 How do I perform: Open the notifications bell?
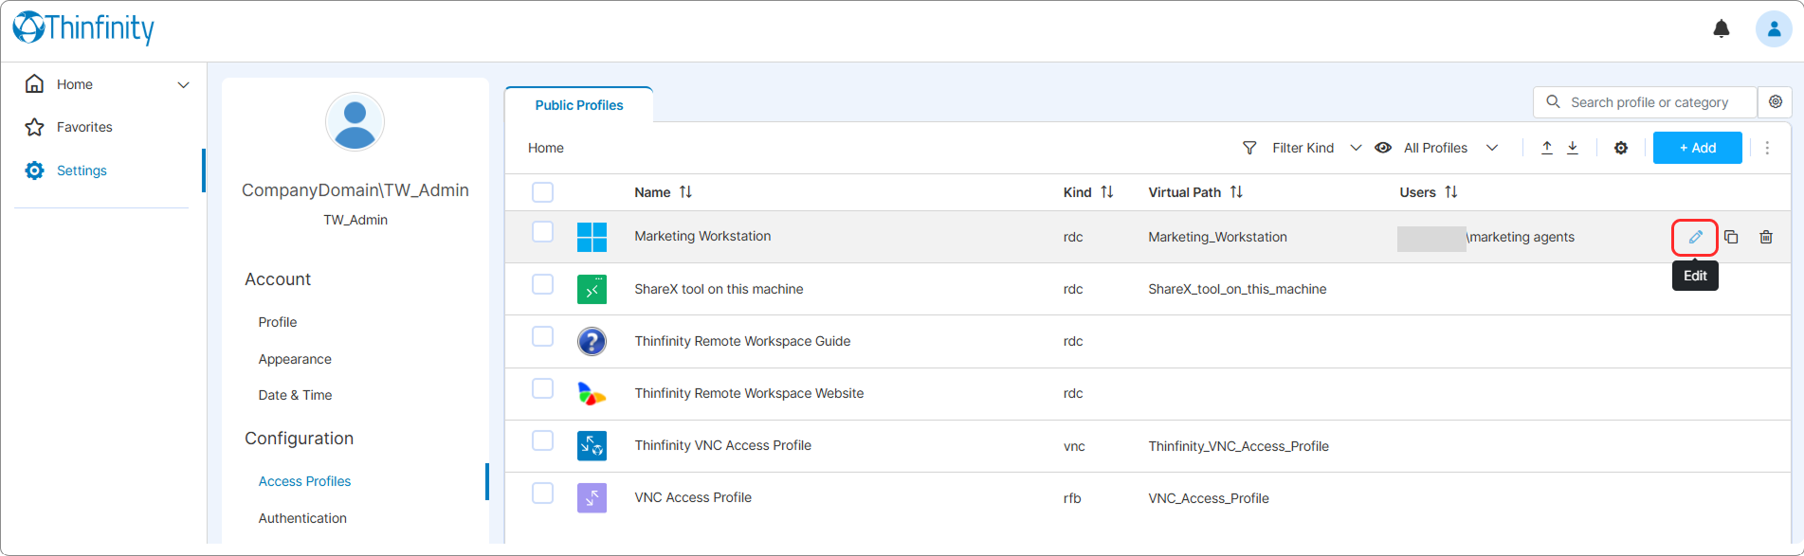coord(1722,28)
